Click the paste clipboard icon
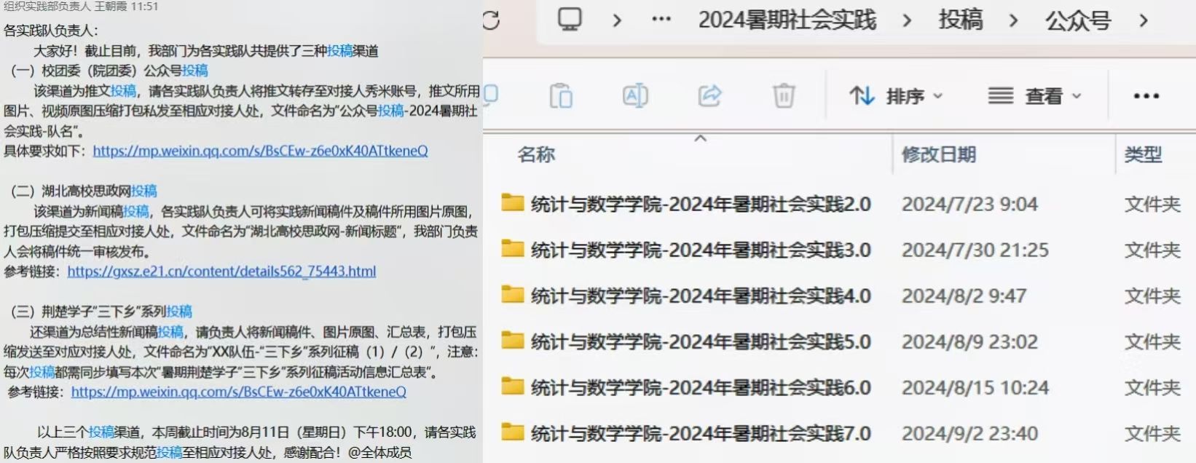 coord(561,96)
